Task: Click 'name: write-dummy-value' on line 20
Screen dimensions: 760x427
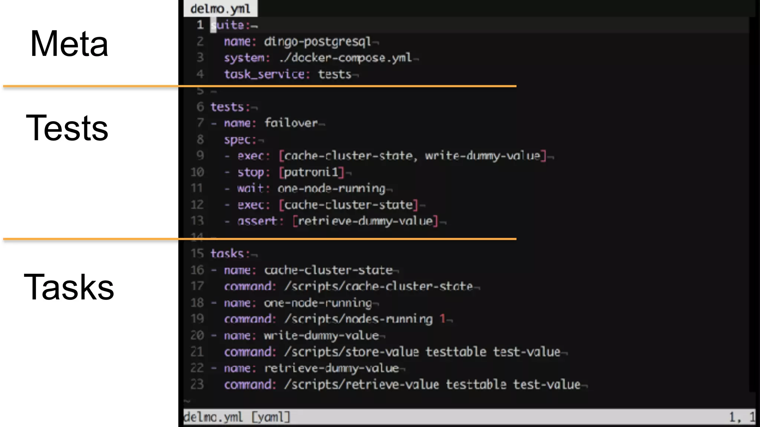Action: [301, 335]
